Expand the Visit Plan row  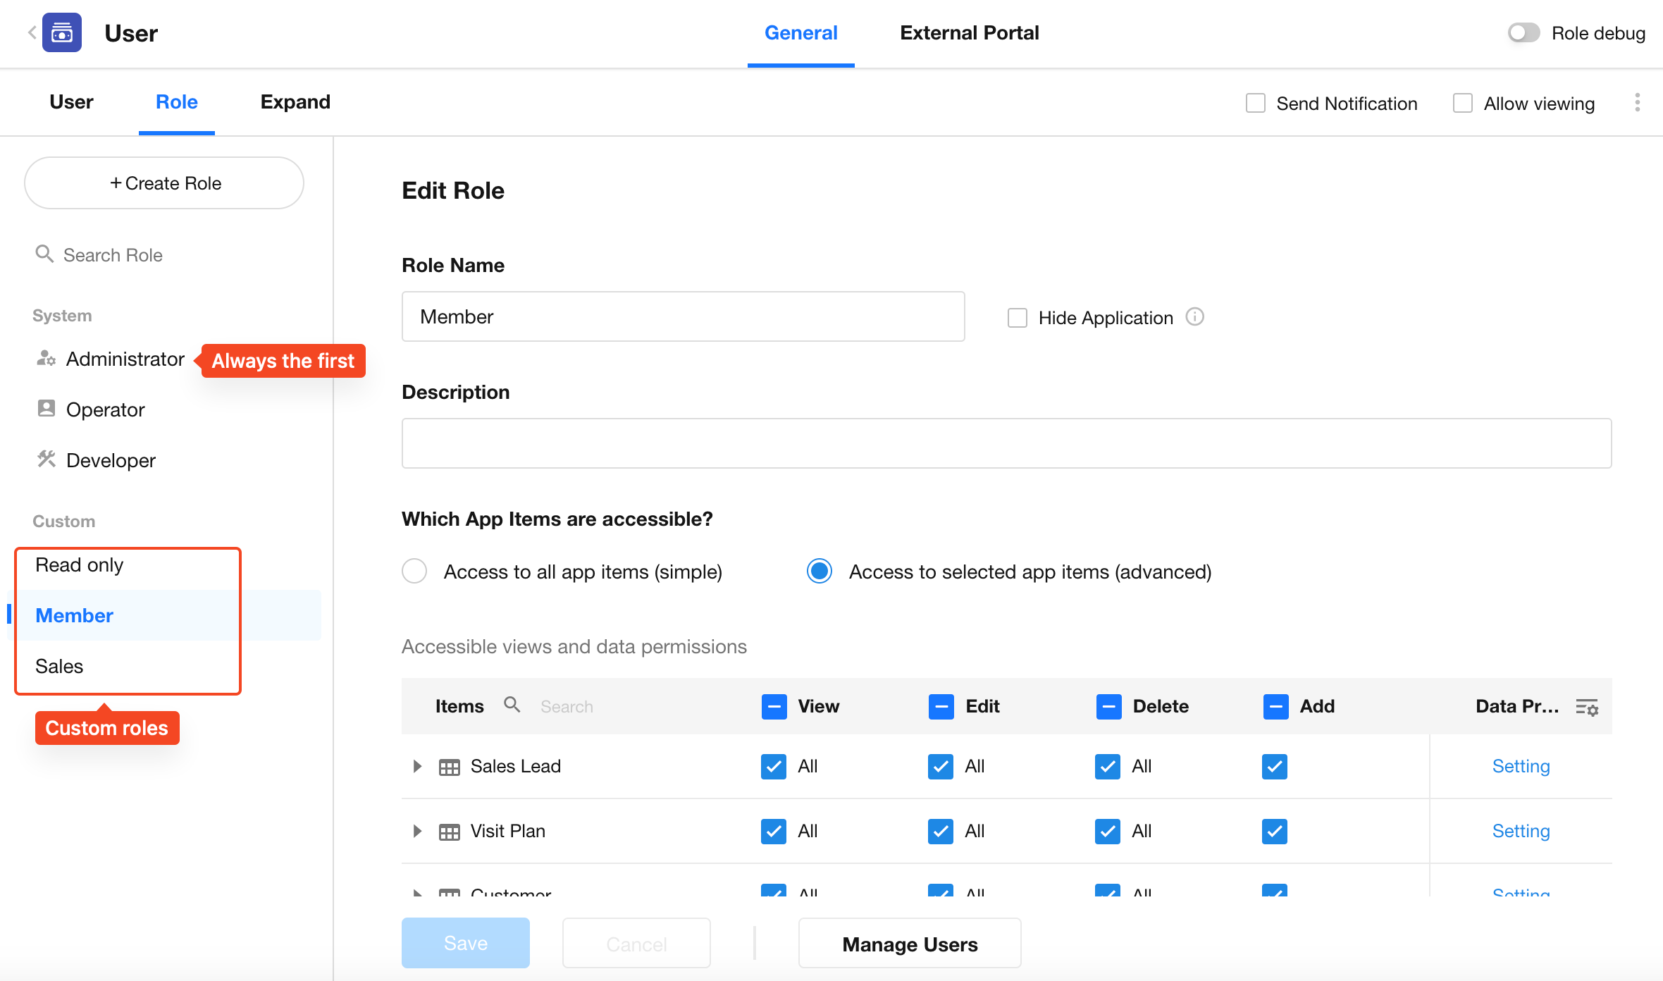point(417,831)
